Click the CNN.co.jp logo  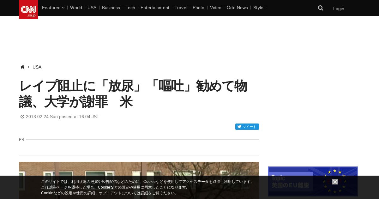tap(28, 9)
